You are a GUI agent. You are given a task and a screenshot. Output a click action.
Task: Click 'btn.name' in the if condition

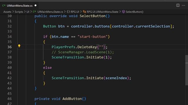(60, 36)
